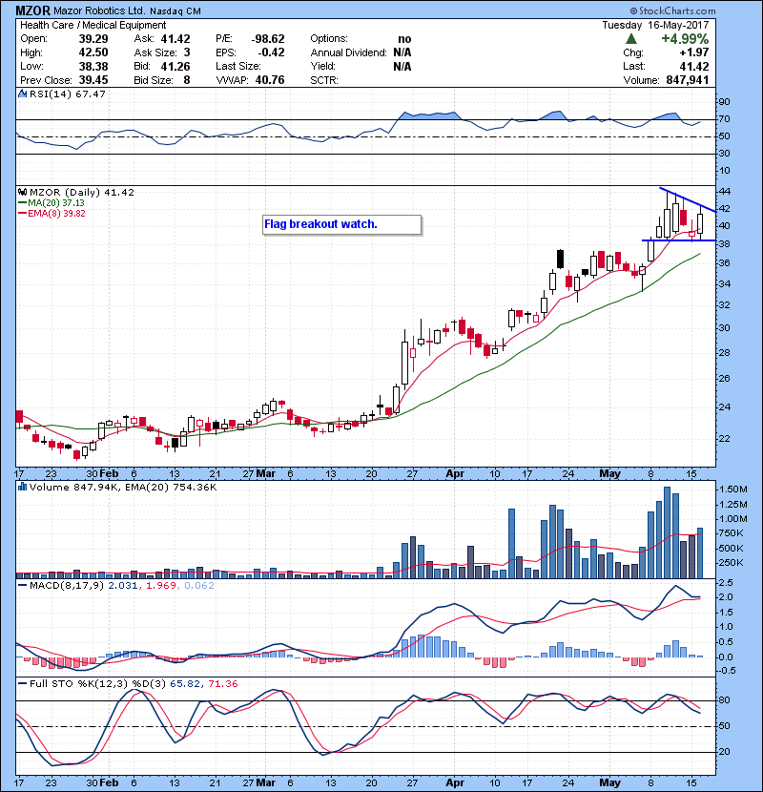Click the EMA(8) red legend line

tap(22, 213)
